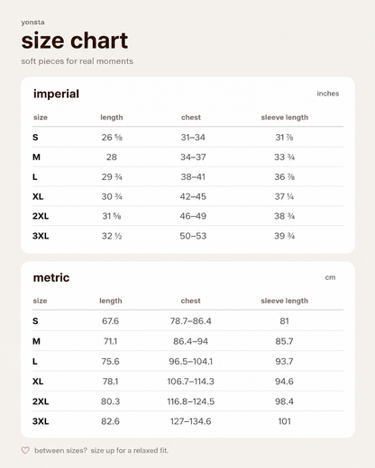Click imperial sleeve length column header
Image resolution: width=375 pixels, height=468 pixels.
point(285,117)
